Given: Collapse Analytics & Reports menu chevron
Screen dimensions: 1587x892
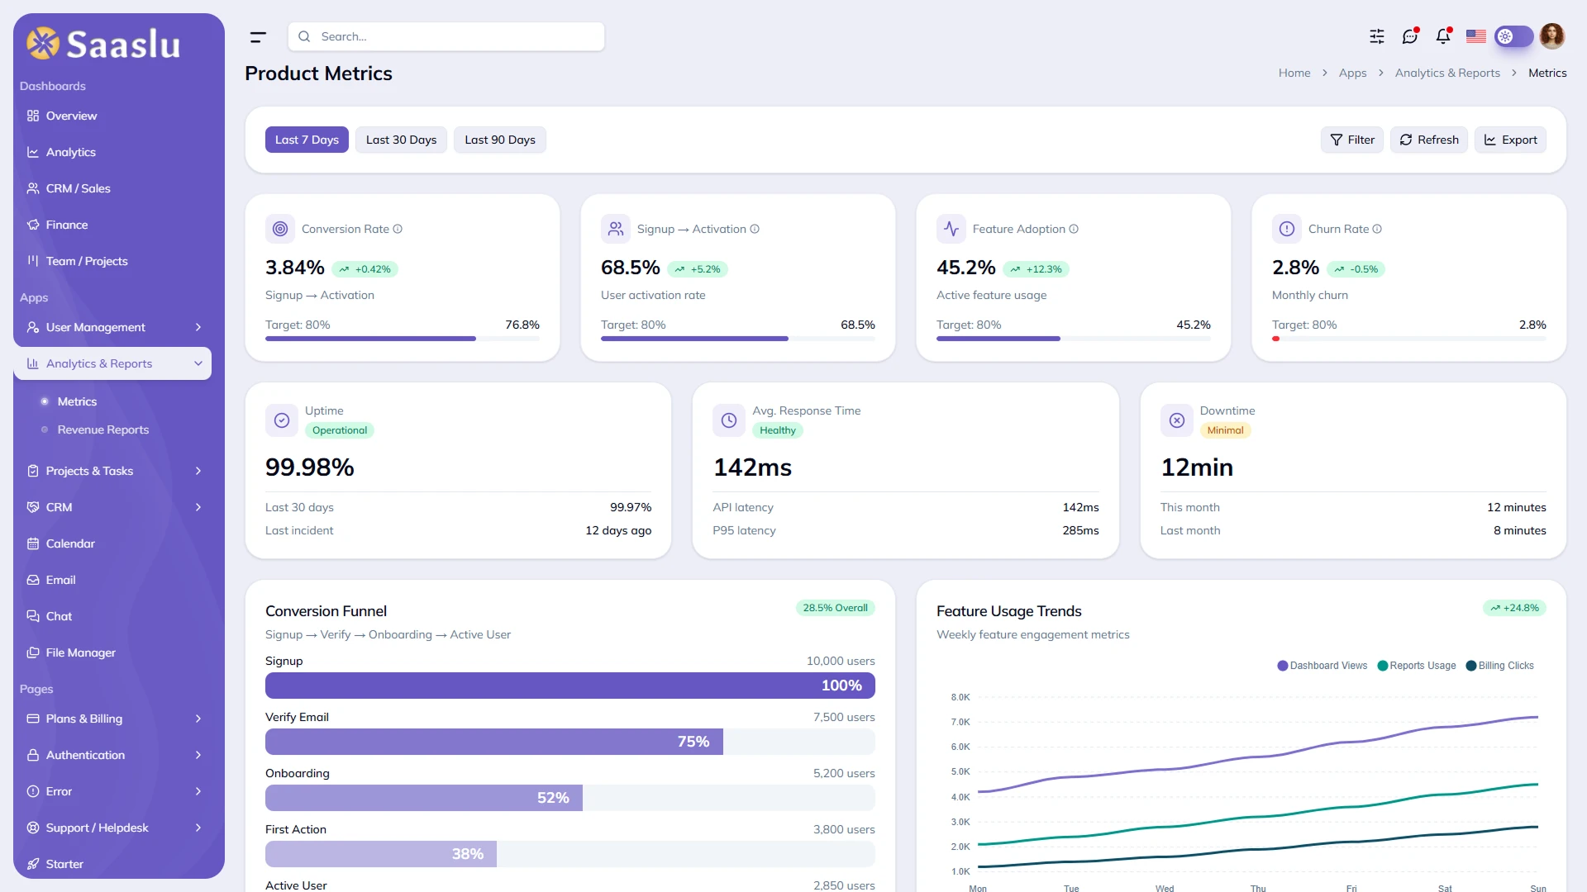Looking at the screenshot, I should [198, 363].
